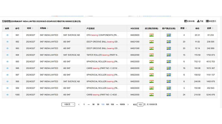Jump to last page 16959
Image resolution: width=222 pixels, height=124 pixels.
[x=122, y=104]
